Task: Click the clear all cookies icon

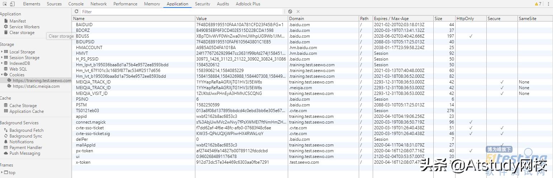Action: [x=290, y=11]
